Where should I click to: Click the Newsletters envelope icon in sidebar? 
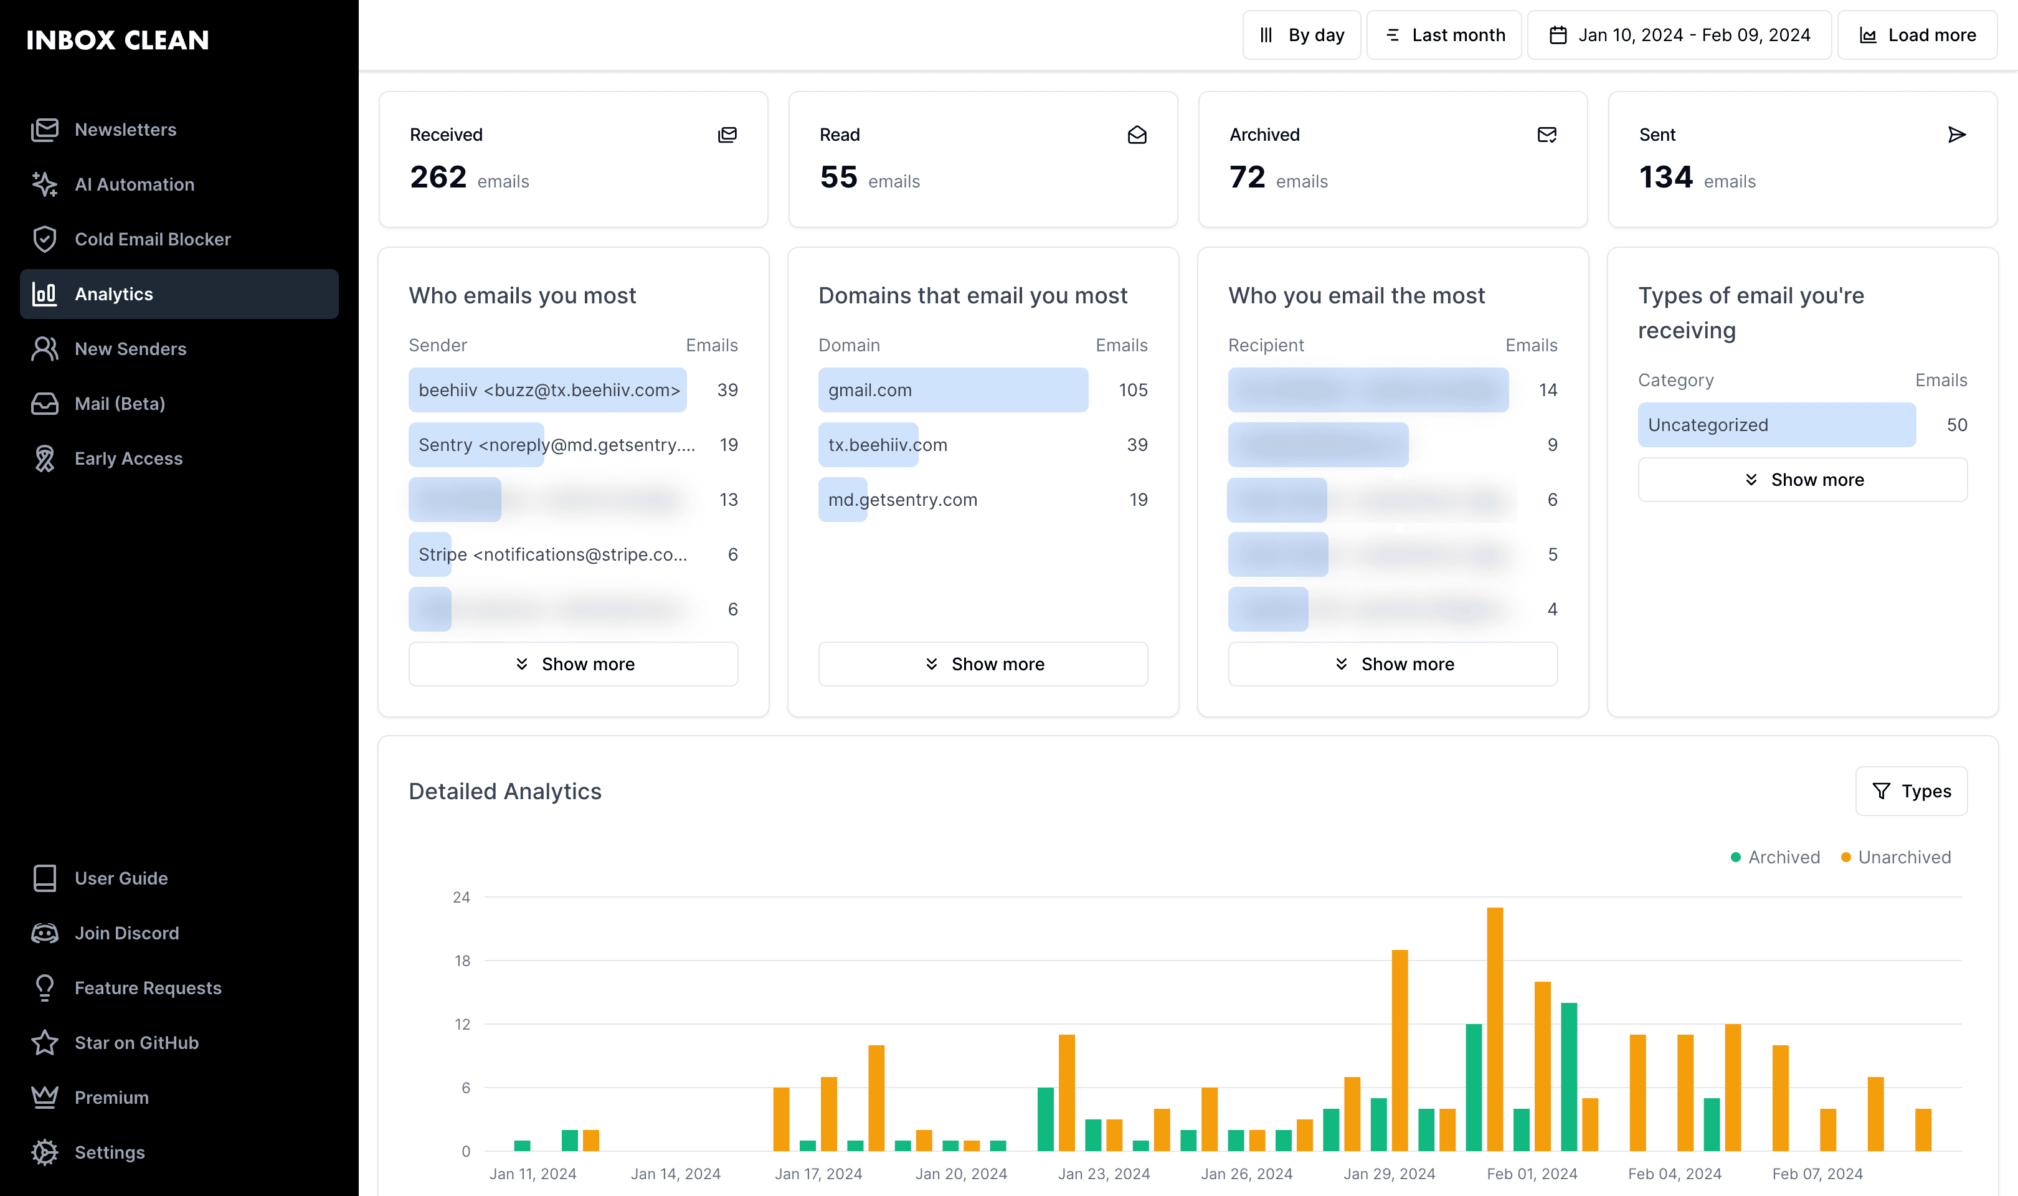coord(45,130)
